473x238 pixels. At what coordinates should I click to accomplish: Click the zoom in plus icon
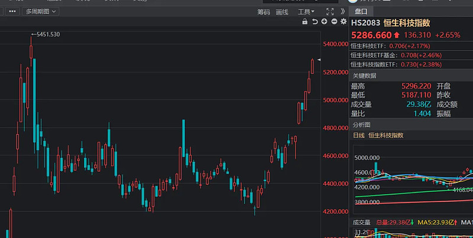coord(324,21)
